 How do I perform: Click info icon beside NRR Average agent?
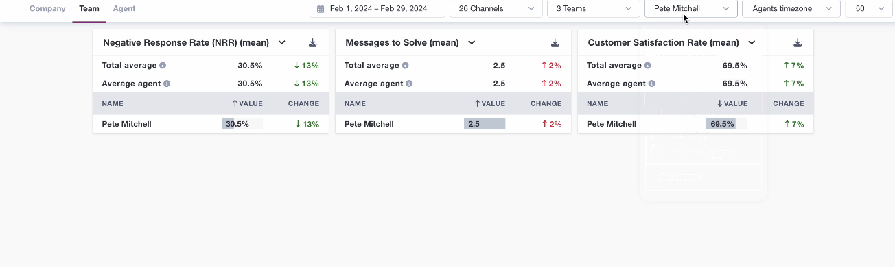pos(167,84)
